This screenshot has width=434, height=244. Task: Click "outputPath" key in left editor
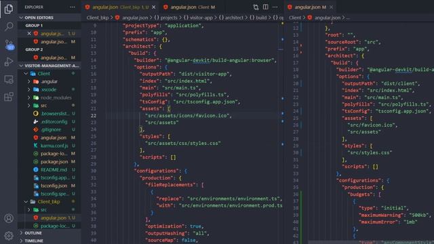click(x=157, y=74)
